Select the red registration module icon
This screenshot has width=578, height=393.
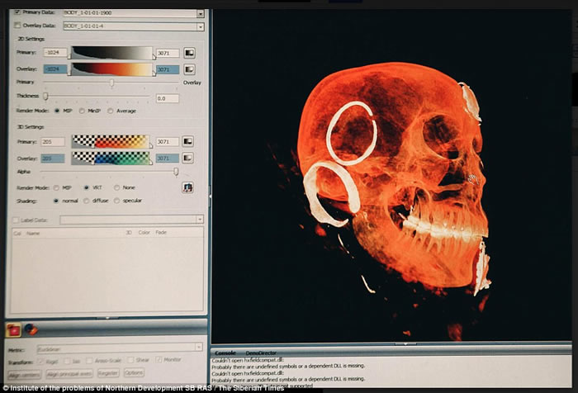(x=15, y=329)
